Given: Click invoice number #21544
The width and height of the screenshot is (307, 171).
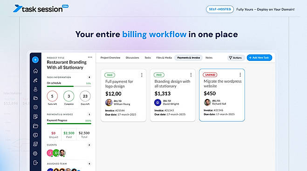Looking at the screenshot, I should (x=120, y=111).
